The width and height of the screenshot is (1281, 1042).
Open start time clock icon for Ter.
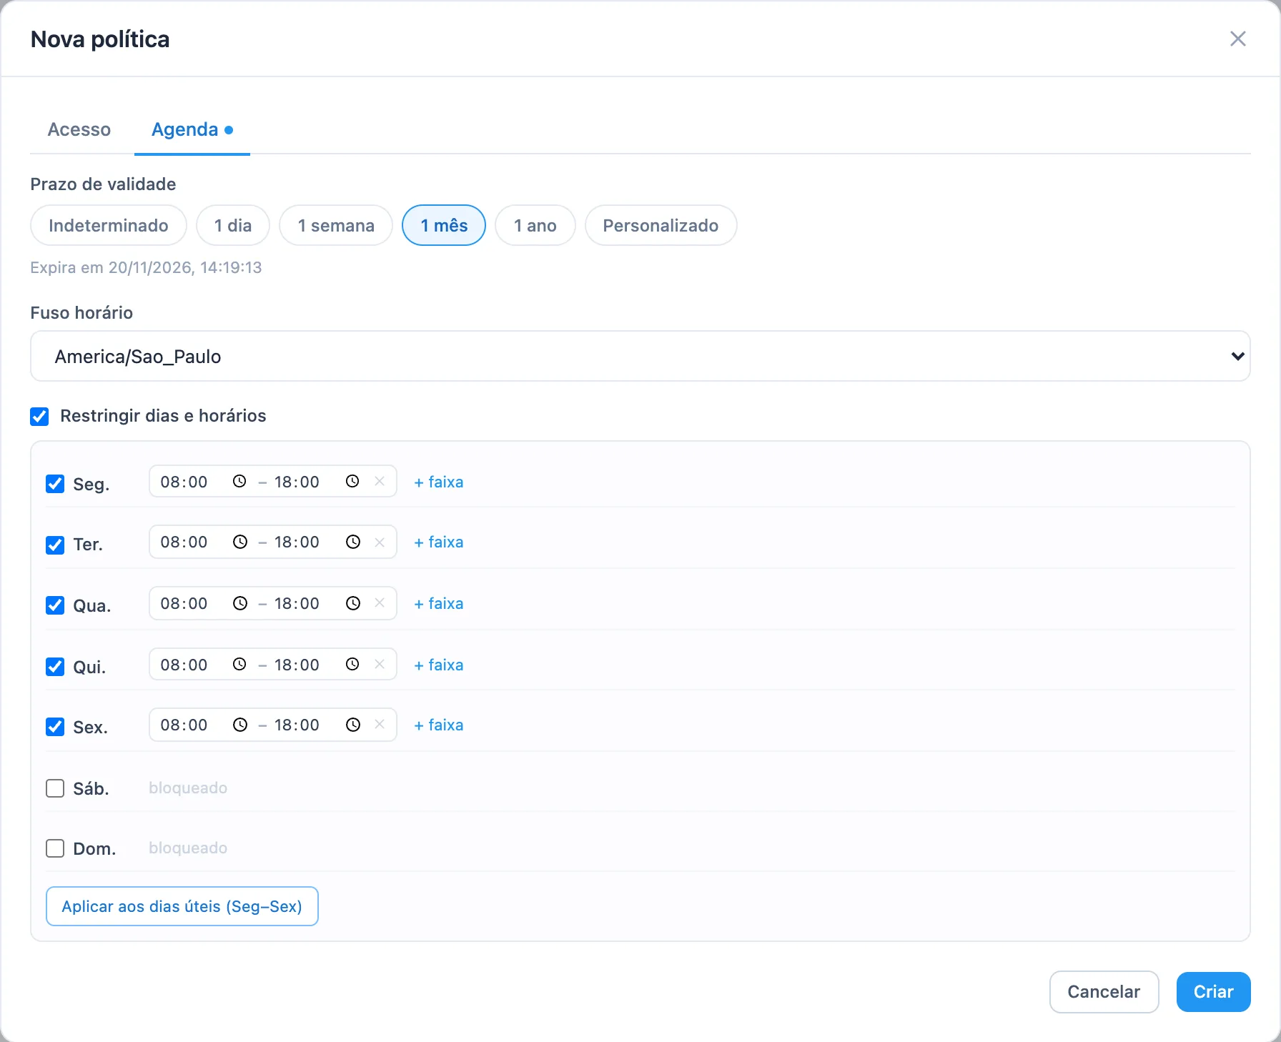coord(240,542)
